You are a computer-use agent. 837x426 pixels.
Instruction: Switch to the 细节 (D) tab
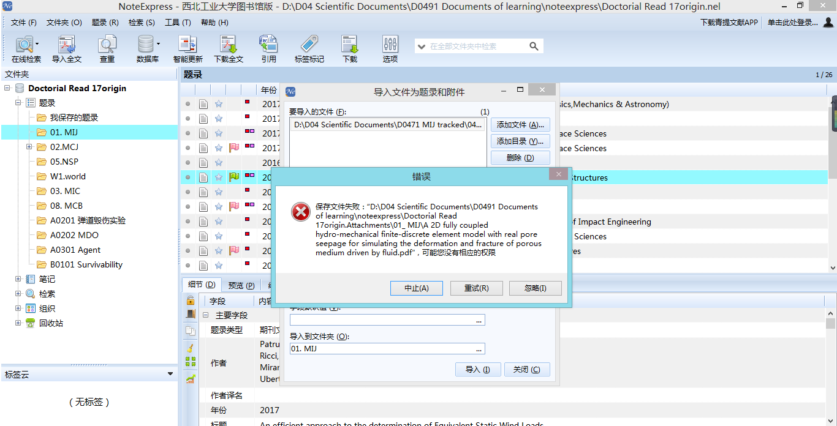point(202,285)
